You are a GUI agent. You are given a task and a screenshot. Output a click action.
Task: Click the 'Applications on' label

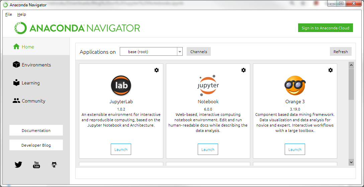(x=97, y=52)
